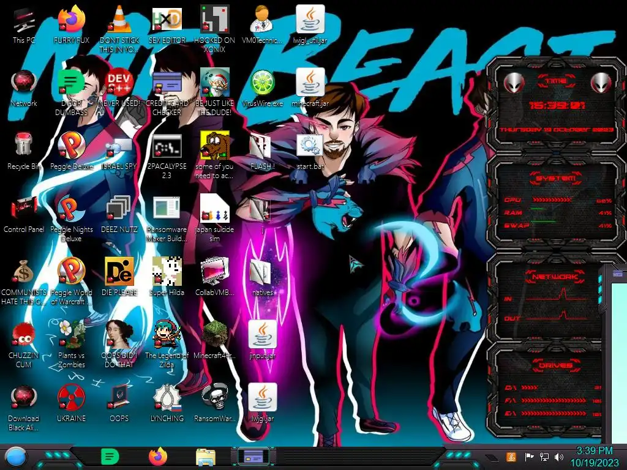This screenshot has height=470, width=627.
Task: Open the Action Center flag tray icon
Action: [x=529, y=457]
